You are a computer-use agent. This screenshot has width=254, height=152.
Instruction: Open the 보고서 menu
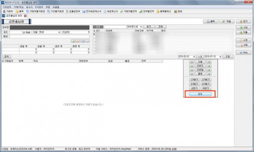click(x=29, y=7)
